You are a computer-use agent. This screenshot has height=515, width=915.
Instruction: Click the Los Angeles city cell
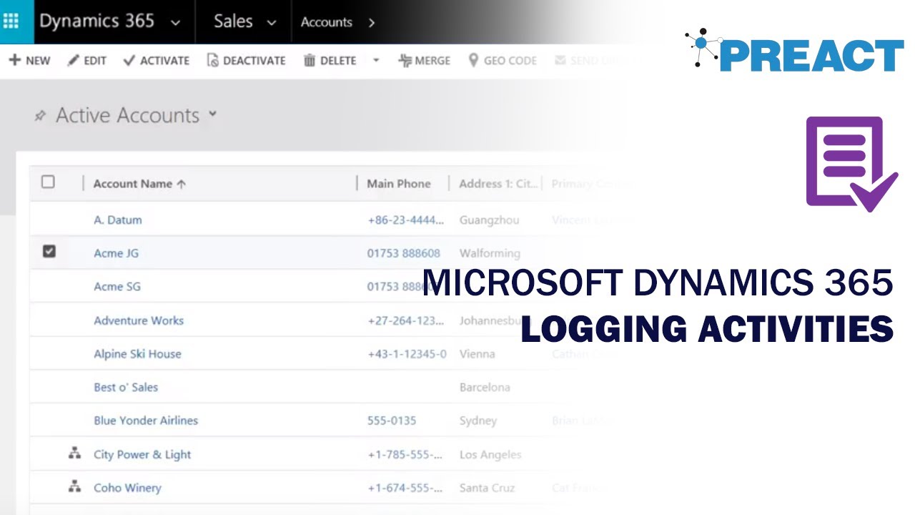(x=490, y=454)
